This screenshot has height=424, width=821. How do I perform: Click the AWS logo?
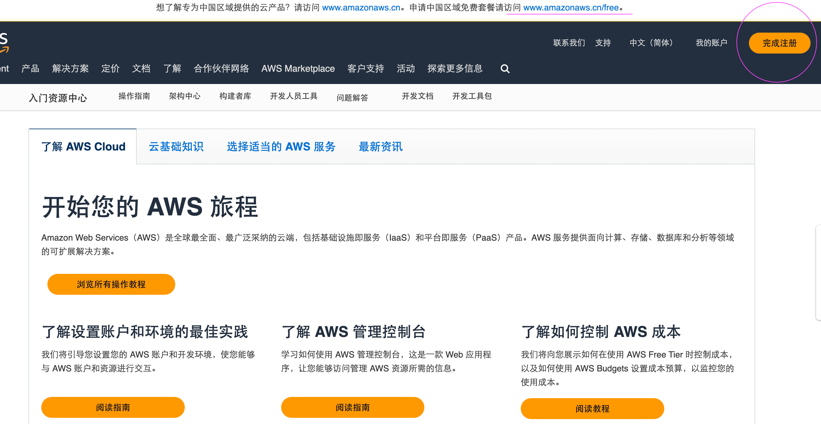click(4, 42)
